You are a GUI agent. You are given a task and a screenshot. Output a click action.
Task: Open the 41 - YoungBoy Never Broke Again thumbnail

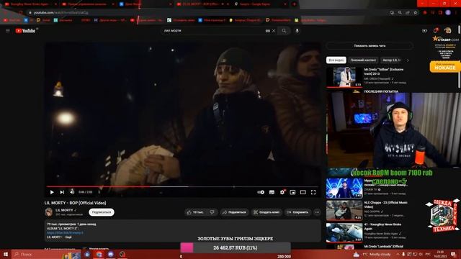pos(344,232)
